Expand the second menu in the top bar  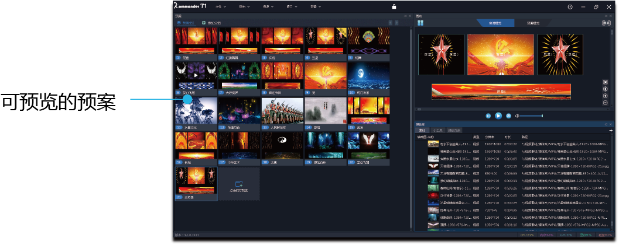tap(244, 7)
